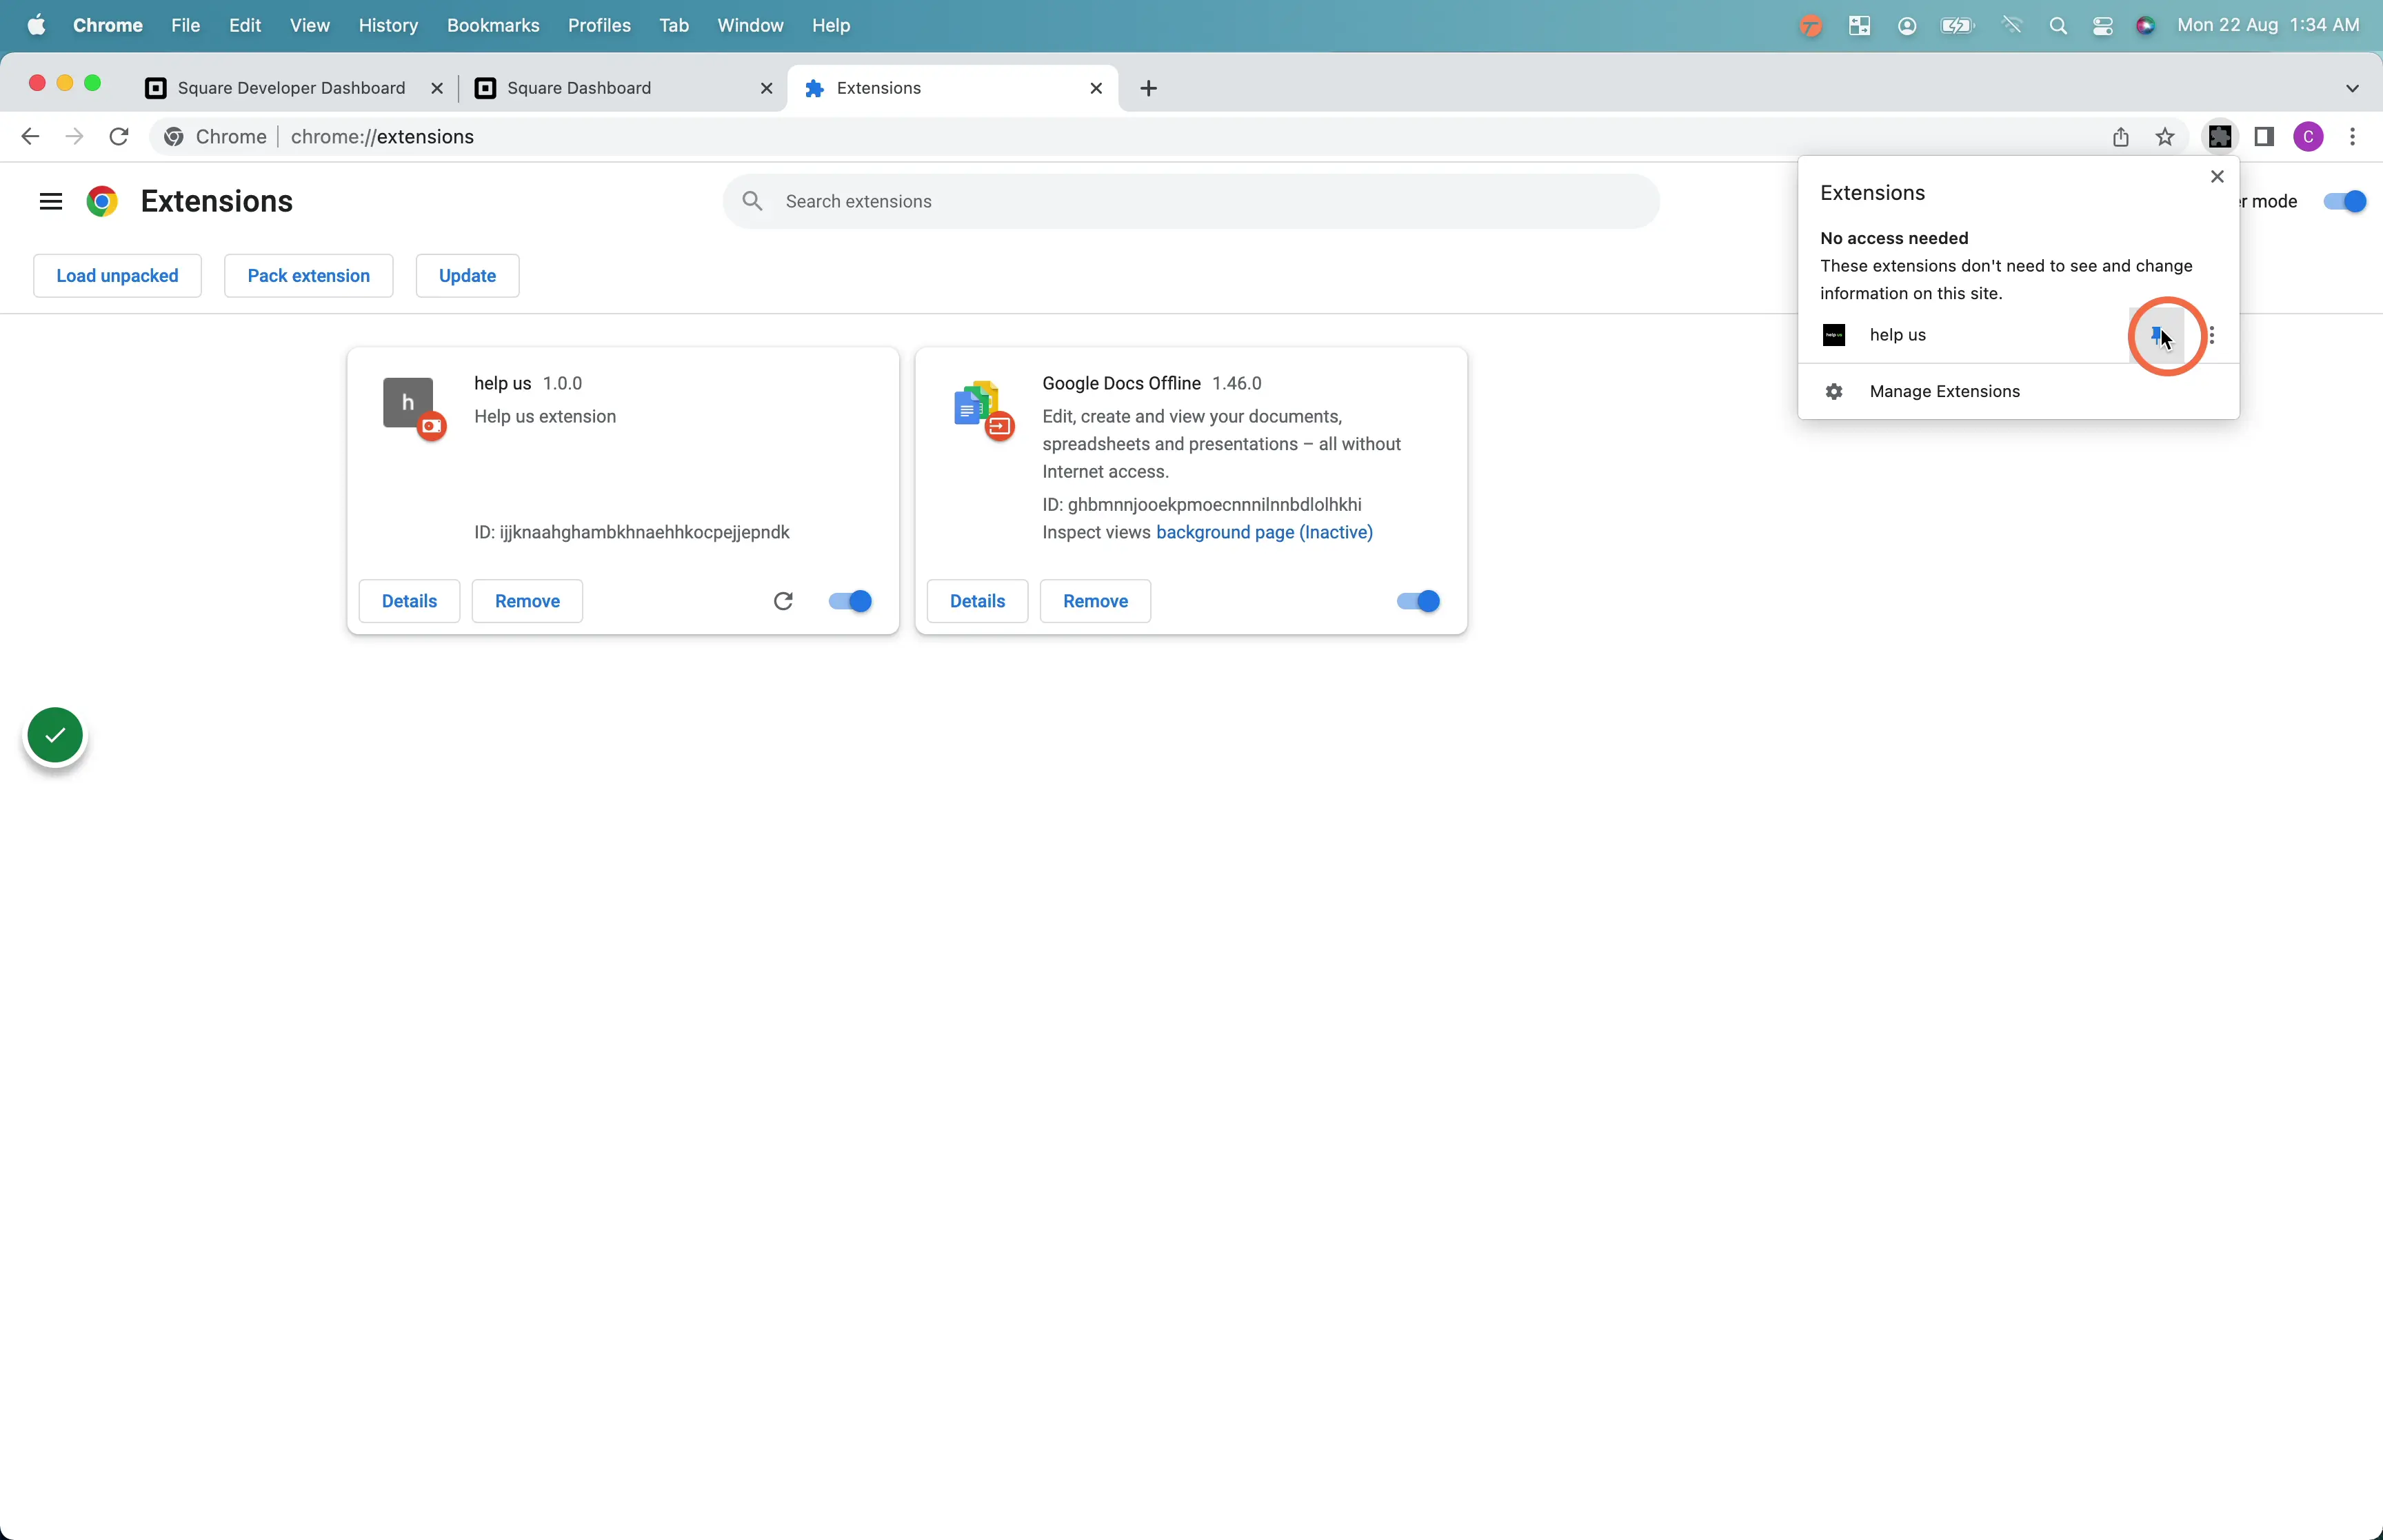
Task: Disable Google Docs Offline toggle
Action: pyautogui.click(x=1418, y=601)
